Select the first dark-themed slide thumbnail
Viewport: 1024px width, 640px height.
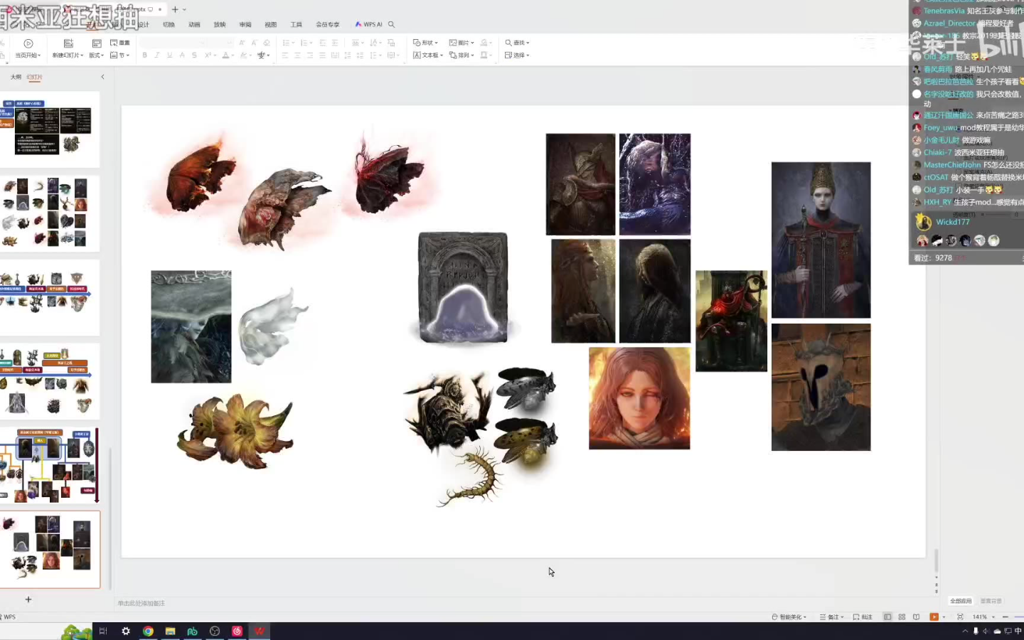tap(50, 129)
